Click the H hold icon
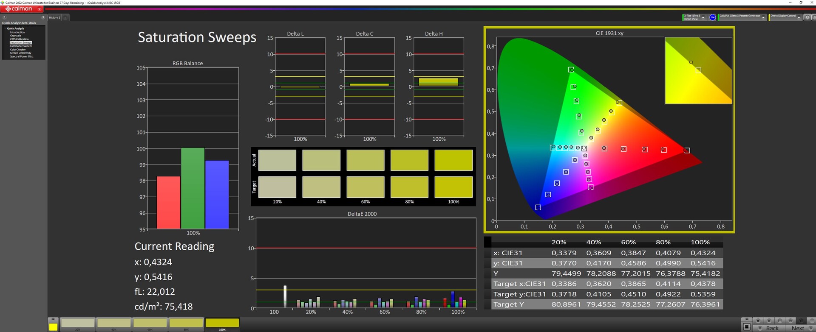Screen dimensions: 816x332 pyautogui.click(x=779, y=321)
